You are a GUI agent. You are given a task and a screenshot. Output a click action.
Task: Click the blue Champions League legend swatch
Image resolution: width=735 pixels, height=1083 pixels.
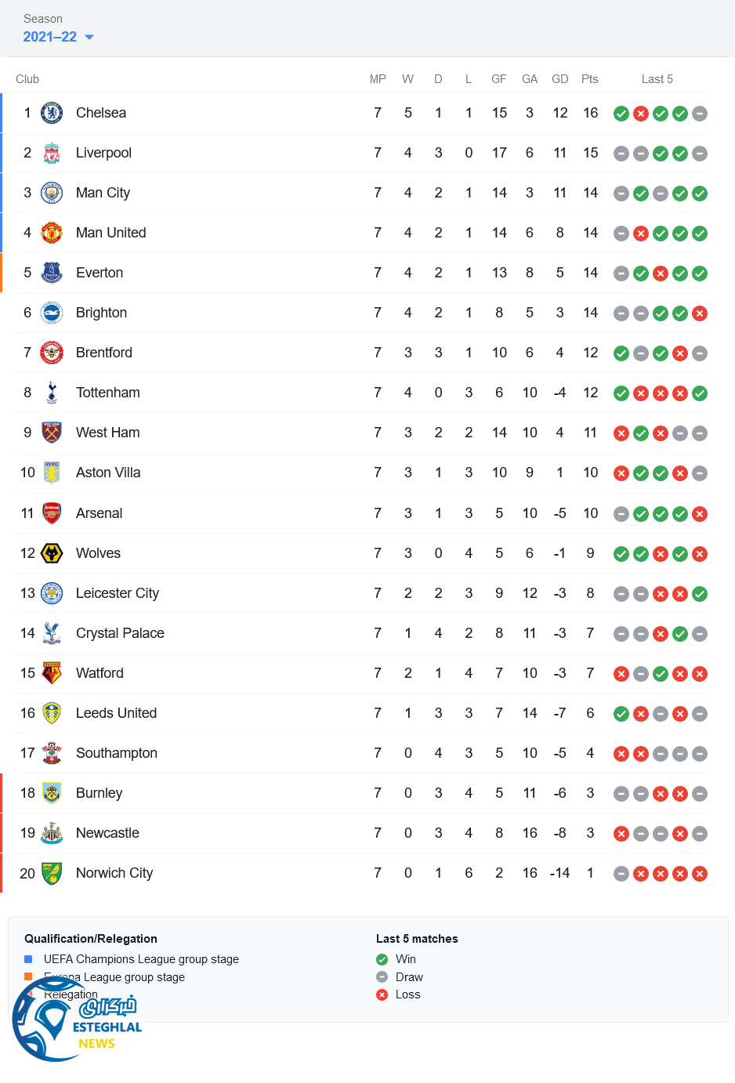(x=28, y=959)
